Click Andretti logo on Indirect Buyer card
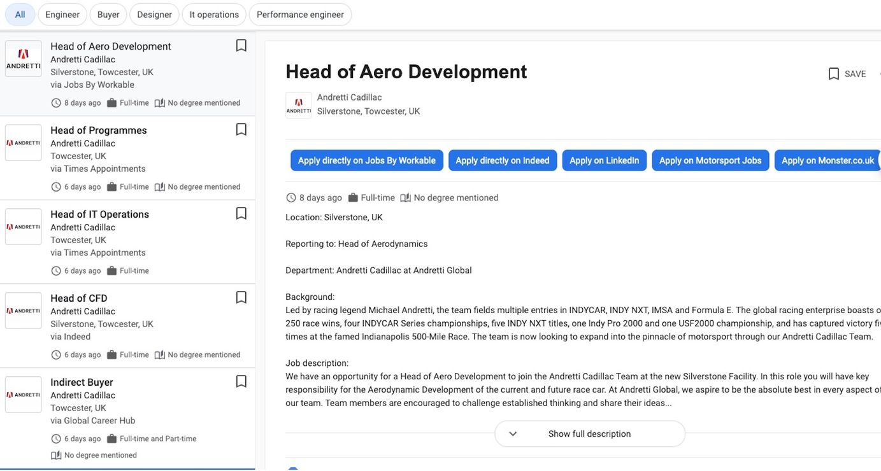The image size is (881, 471). coord(24,395)
